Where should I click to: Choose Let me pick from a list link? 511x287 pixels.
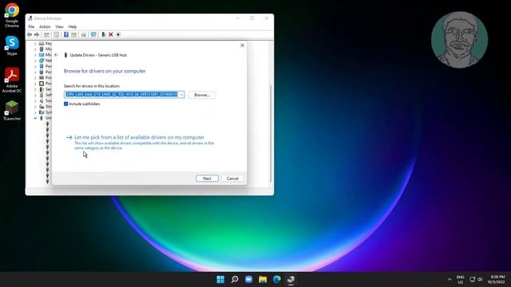click(139, 137)
